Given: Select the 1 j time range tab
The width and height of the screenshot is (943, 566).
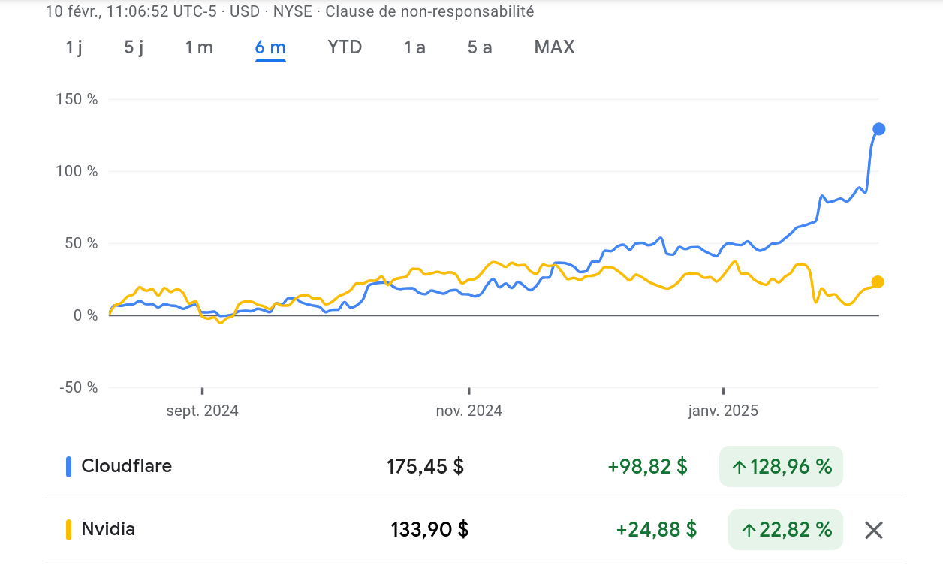Looking at the screenshot, I should point(74,47).
